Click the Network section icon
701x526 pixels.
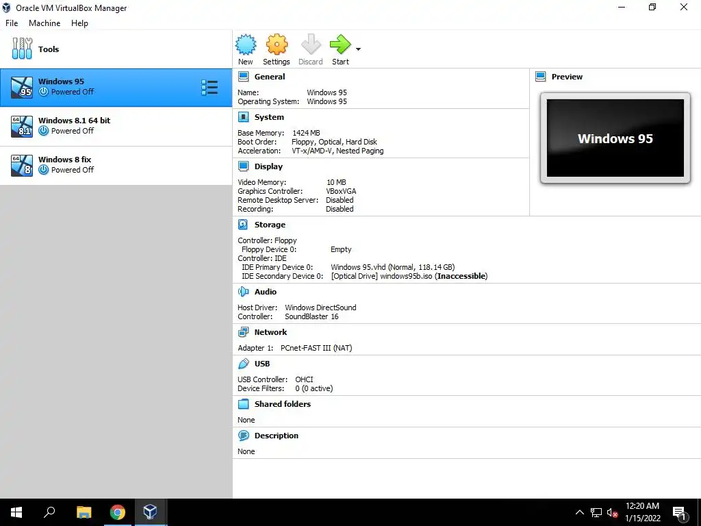point(244,332)
